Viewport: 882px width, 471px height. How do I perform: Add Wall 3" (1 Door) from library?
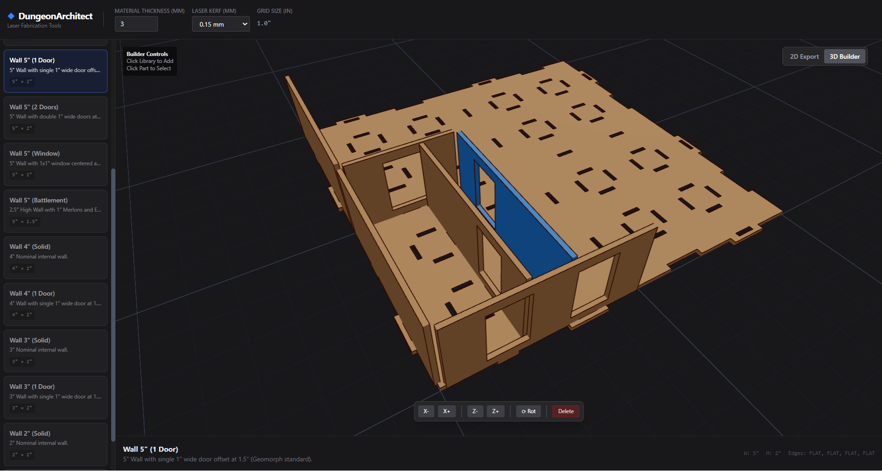[x=56, y=398]
